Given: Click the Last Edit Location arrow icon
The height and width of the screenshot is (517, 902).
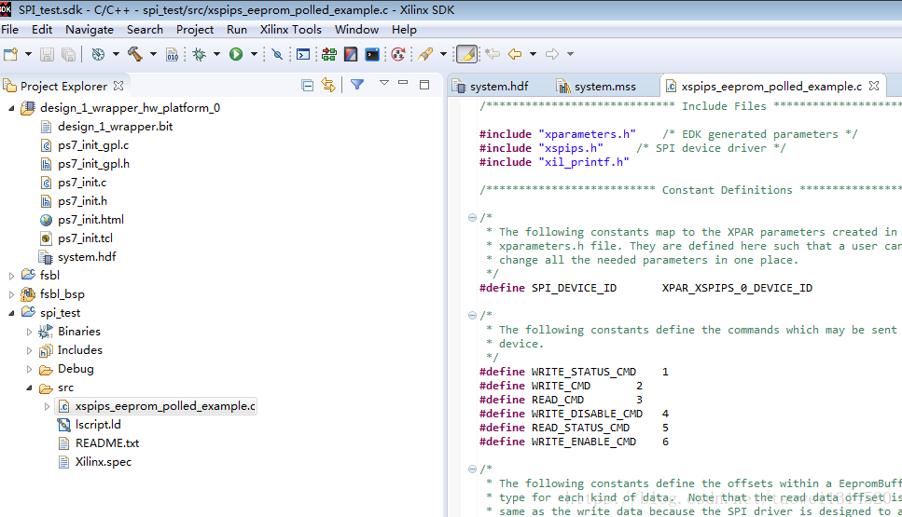Looking at the screenshot, I should point(493,54).
